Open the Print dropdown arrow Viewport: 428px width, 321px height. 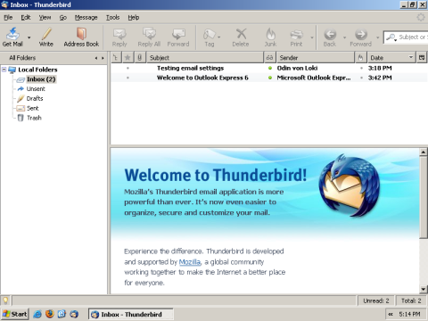click(312, 37)
